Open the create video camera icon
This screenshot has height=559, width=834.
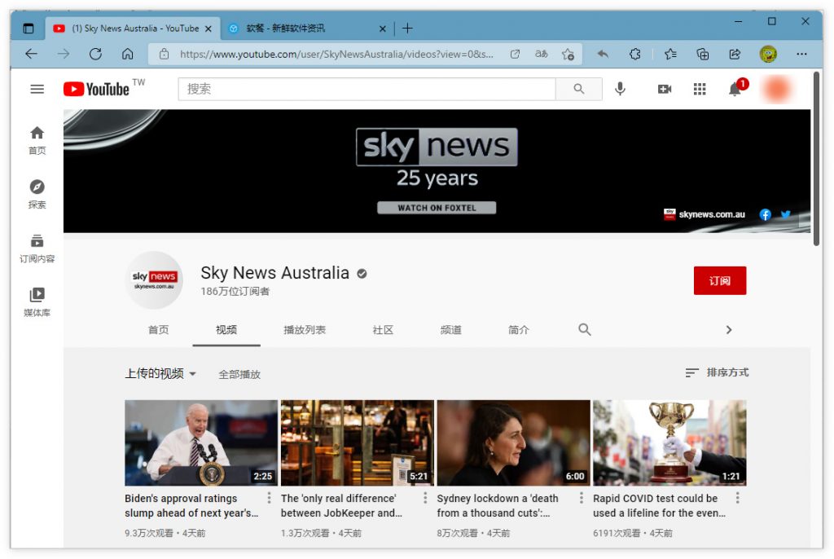click(665, 89)
